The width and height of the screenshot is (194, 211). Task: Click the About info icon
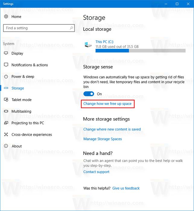coord(6,146)
